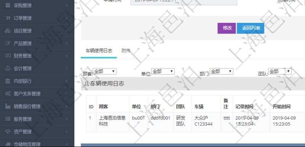Open the 采购管理 menu

click(x=37, y=5)
